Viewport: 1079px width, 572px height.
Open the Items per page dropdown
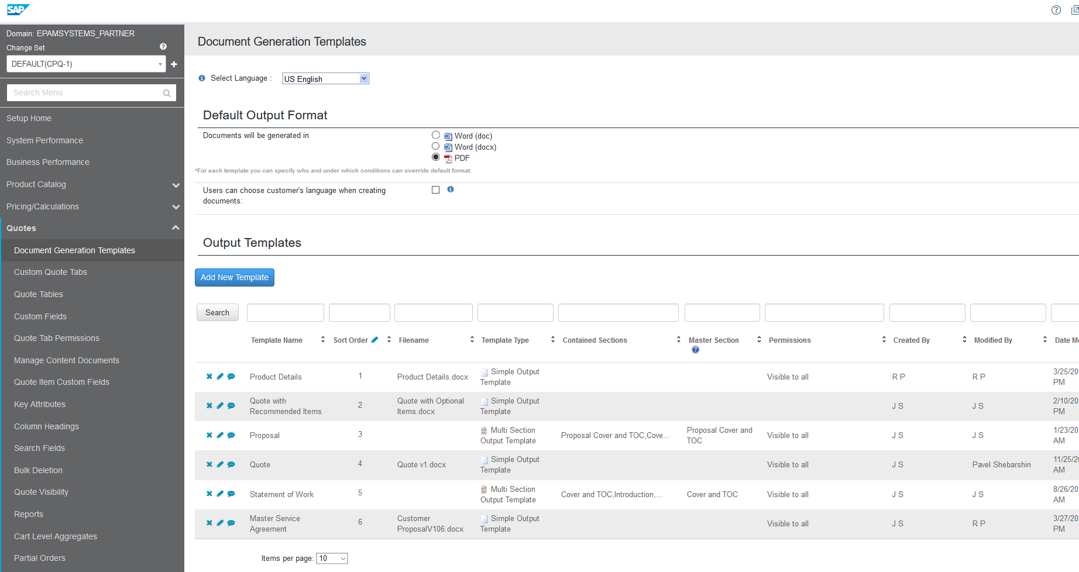[332, 559]
